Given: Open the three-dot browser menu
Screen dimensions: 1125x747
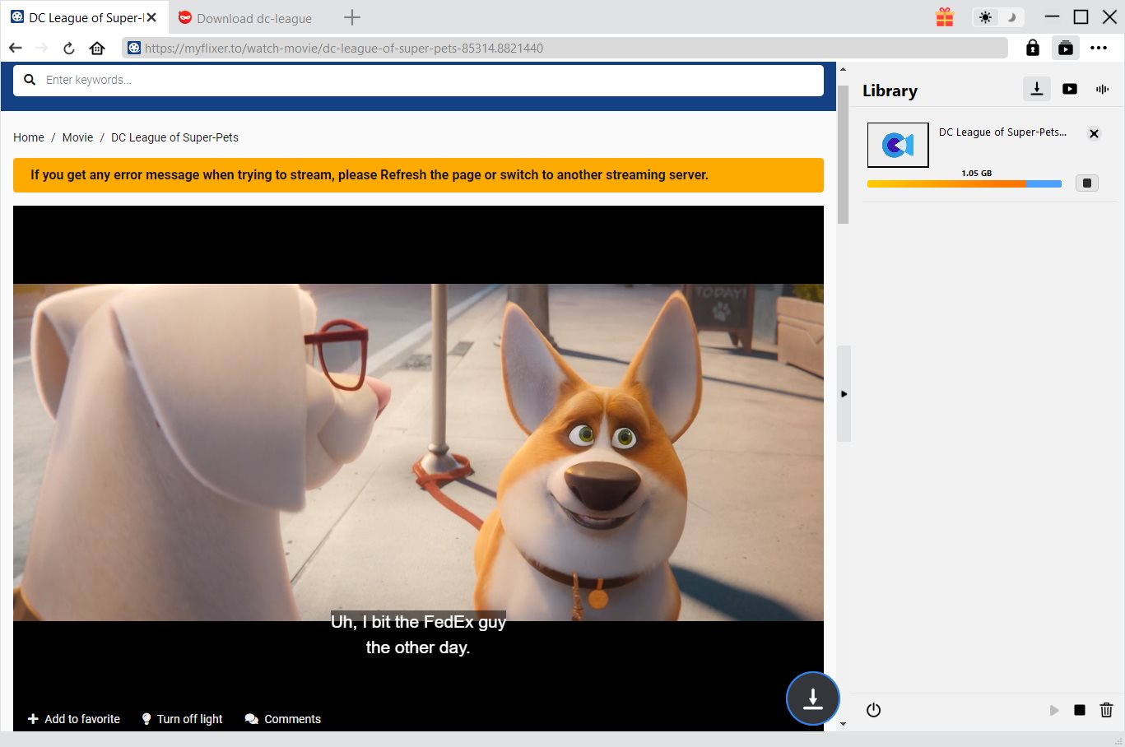Looking at the screenshot, I should coord(1100,48).
